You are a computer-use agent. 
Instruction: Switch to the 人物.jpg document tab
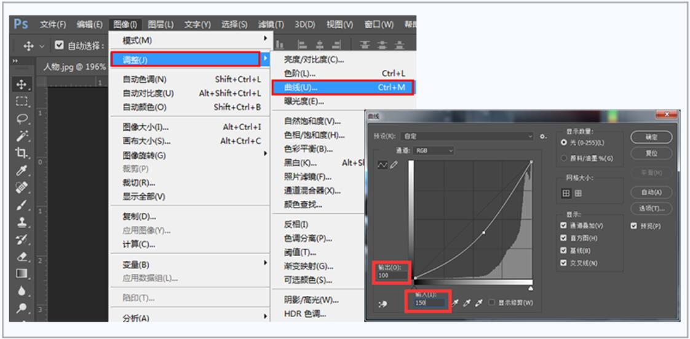coord(74,67)
